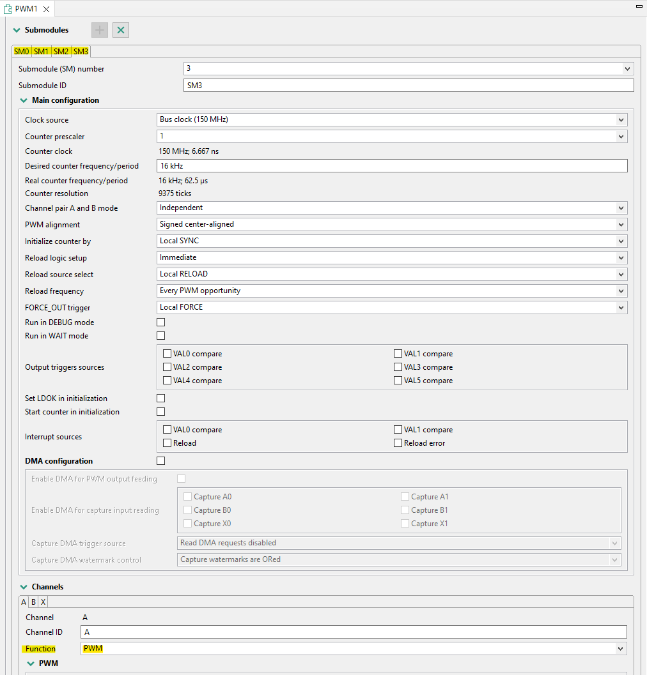Click Counter resolution value 9375 ticks
The width and height of the screenshot is (647, 675).
[x=175, y=193]
